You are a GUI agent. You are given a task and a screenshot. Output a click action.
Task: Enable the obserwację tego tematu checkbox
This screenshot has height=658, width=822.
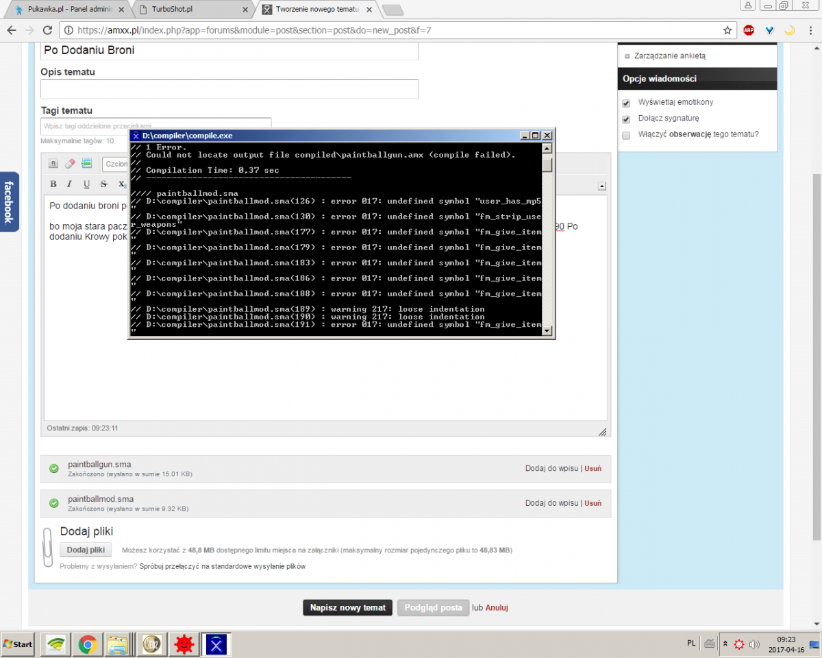coord(626,136)
